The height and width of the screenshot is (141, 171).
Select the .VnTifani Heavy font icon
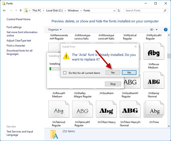pos(106,109)
